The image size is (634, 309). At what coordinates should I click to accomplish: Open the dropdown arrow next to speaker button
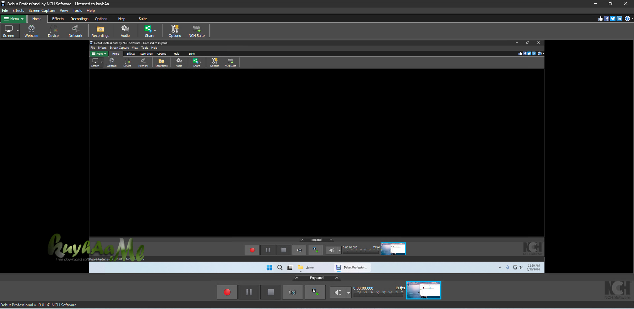pyautogui.click(x=349, y=292)
